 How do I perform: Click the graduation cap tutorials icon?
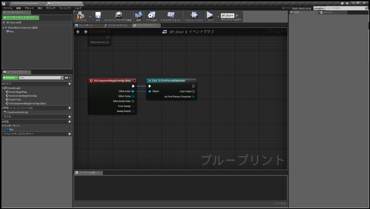tap(347, 4)
